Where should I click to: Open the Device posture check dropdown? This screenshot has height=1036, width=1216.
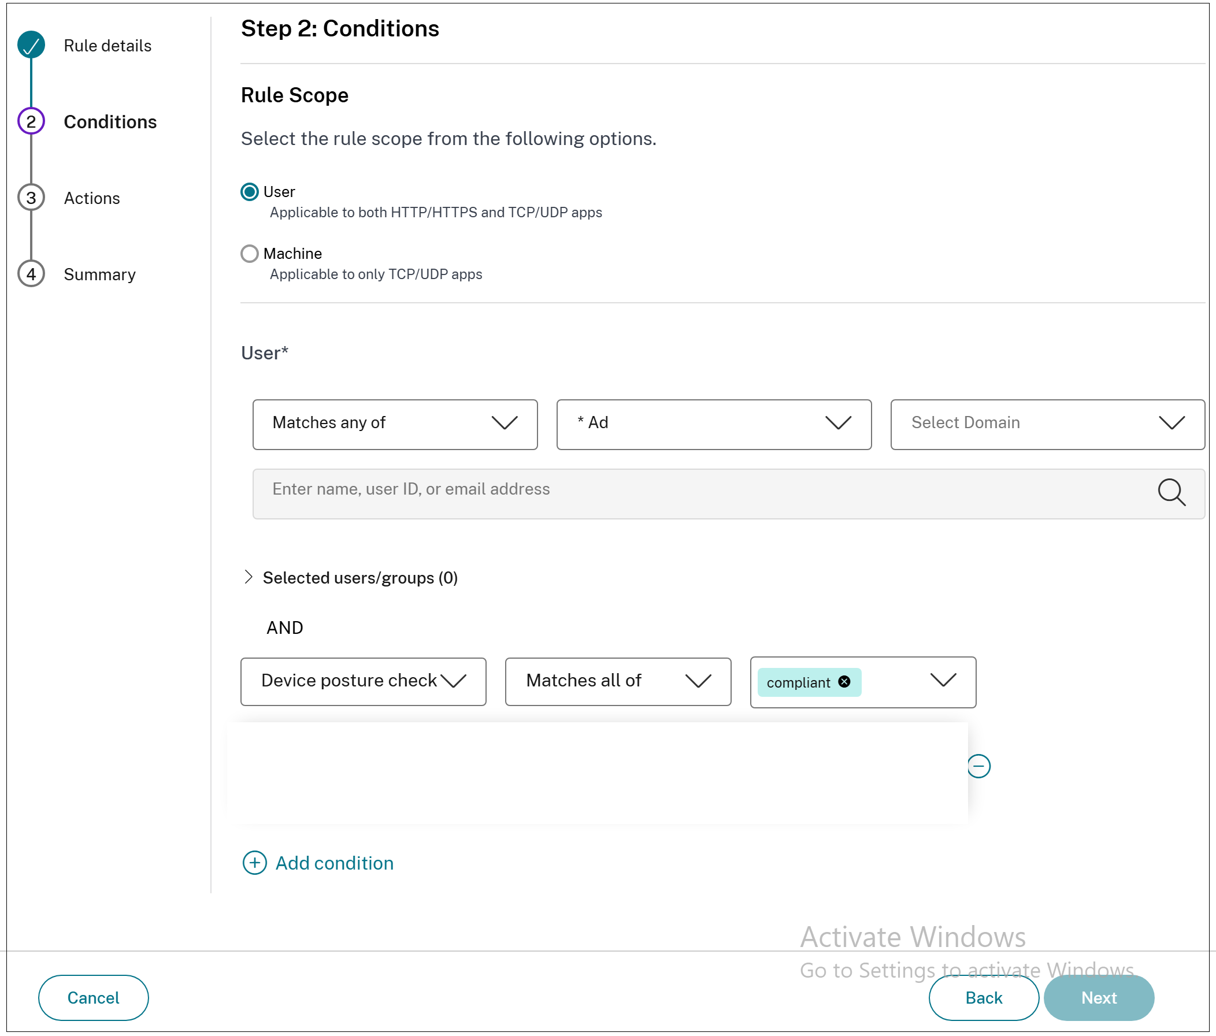pyautogui.click(x=364, y=682)
